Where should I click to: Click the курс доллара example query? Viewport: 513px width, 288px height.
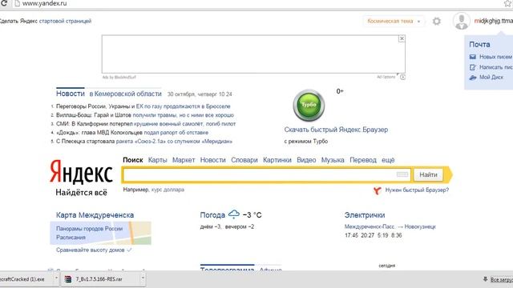click(168, 190)
